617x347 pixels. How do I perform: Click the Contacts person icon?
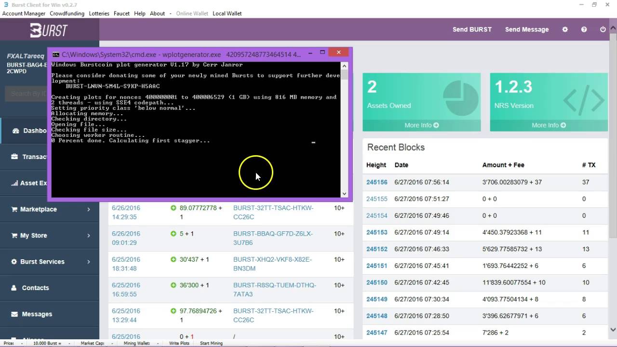coord(14,288)
